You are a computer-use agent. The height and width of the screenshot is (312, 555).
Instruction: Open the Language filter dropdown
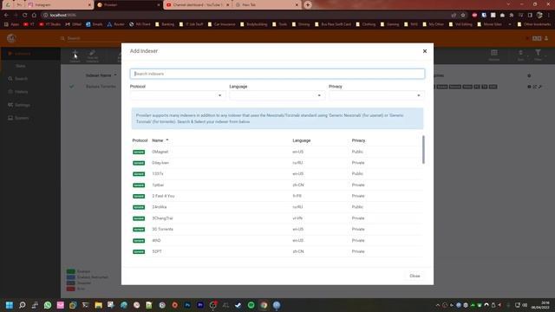(x=277, y=95)
